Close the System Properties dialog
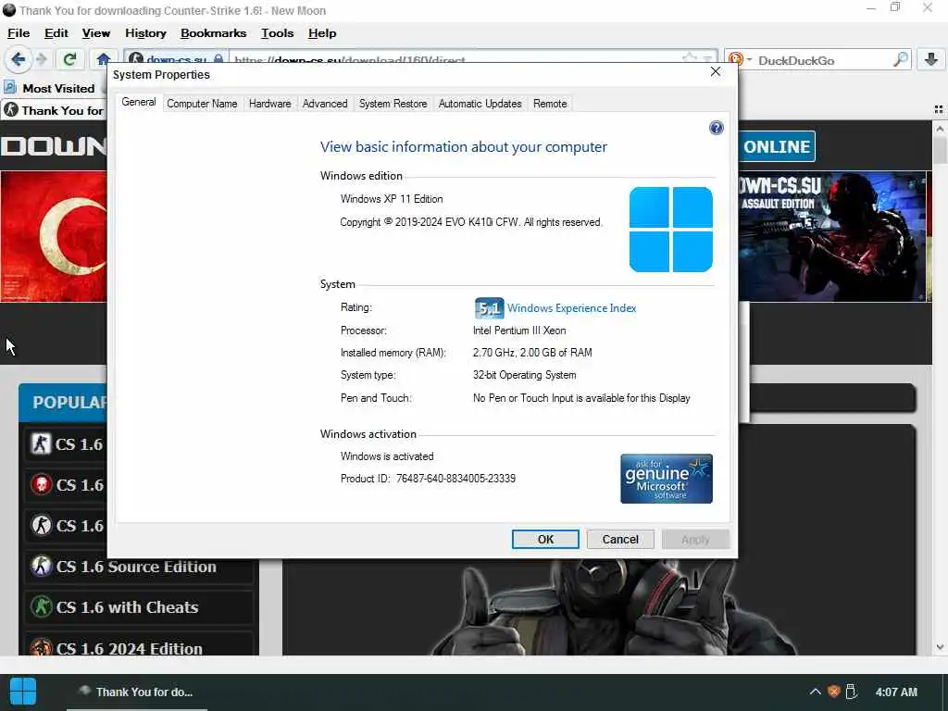Viewport: 948px width, 711px height. coord(716,72)
